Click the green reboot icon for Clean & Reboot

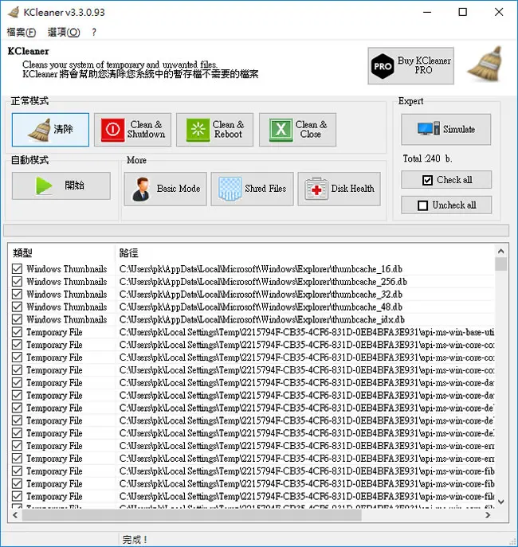(198, 130)
